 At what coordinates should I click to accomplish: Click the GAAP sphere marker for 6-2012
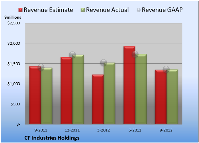point(135,54)
